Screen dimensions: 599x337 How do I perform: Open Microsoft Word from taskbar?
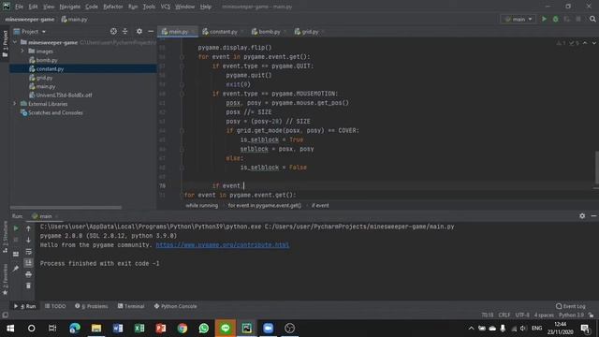pyautogui.click(x=118, y=329)
